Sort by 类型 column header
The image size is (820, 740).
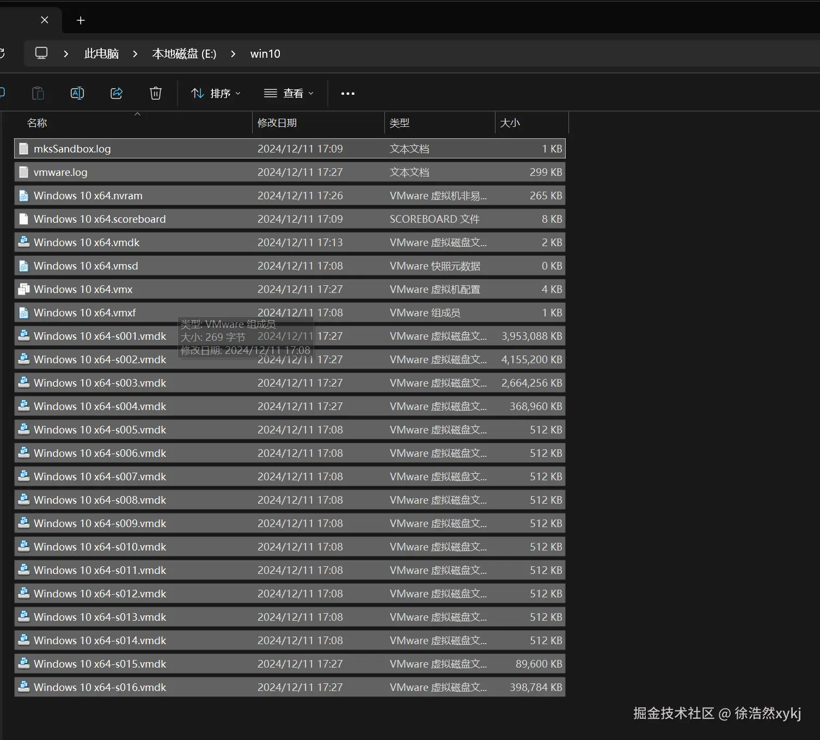399,123
